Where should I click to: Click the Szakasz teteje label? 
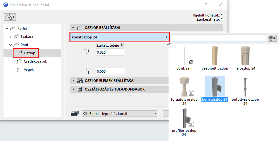(x=107, y=45)
